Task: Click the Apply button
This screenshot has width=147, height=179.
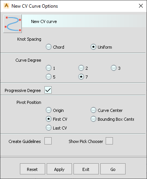Action: [x=59, y=169]
